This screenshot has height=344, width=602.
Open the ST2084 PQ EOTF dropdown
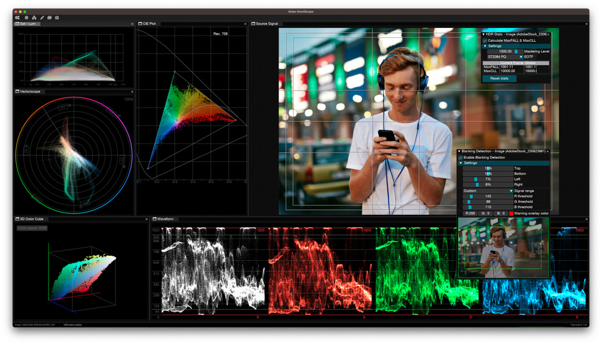point(521,57)
